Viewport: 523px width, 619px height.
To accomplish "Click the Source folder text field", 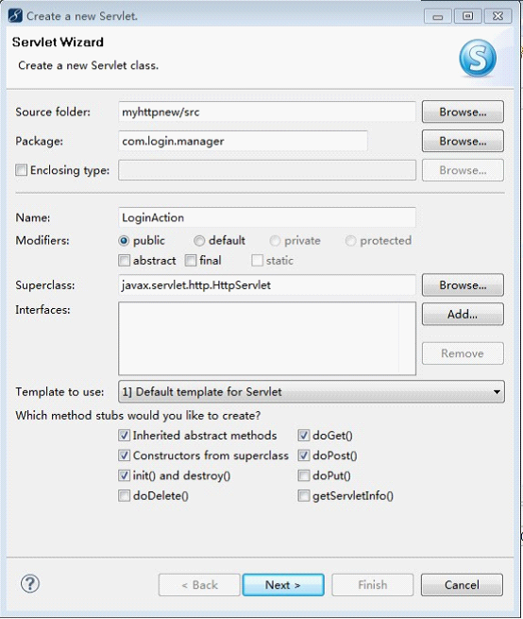I will click(267, 112).
